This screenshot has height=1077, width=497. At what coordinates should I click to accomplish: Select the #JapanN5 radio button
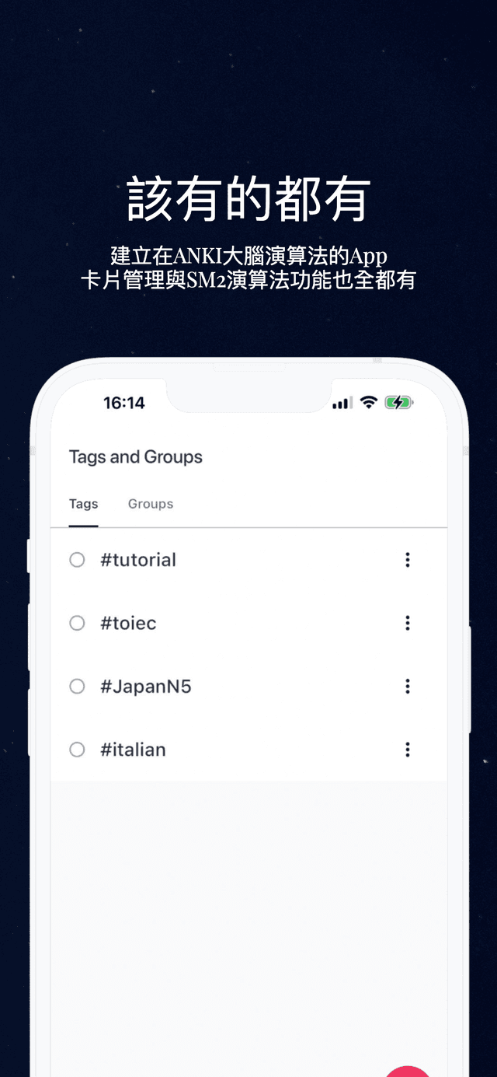(x=77, y=687)
